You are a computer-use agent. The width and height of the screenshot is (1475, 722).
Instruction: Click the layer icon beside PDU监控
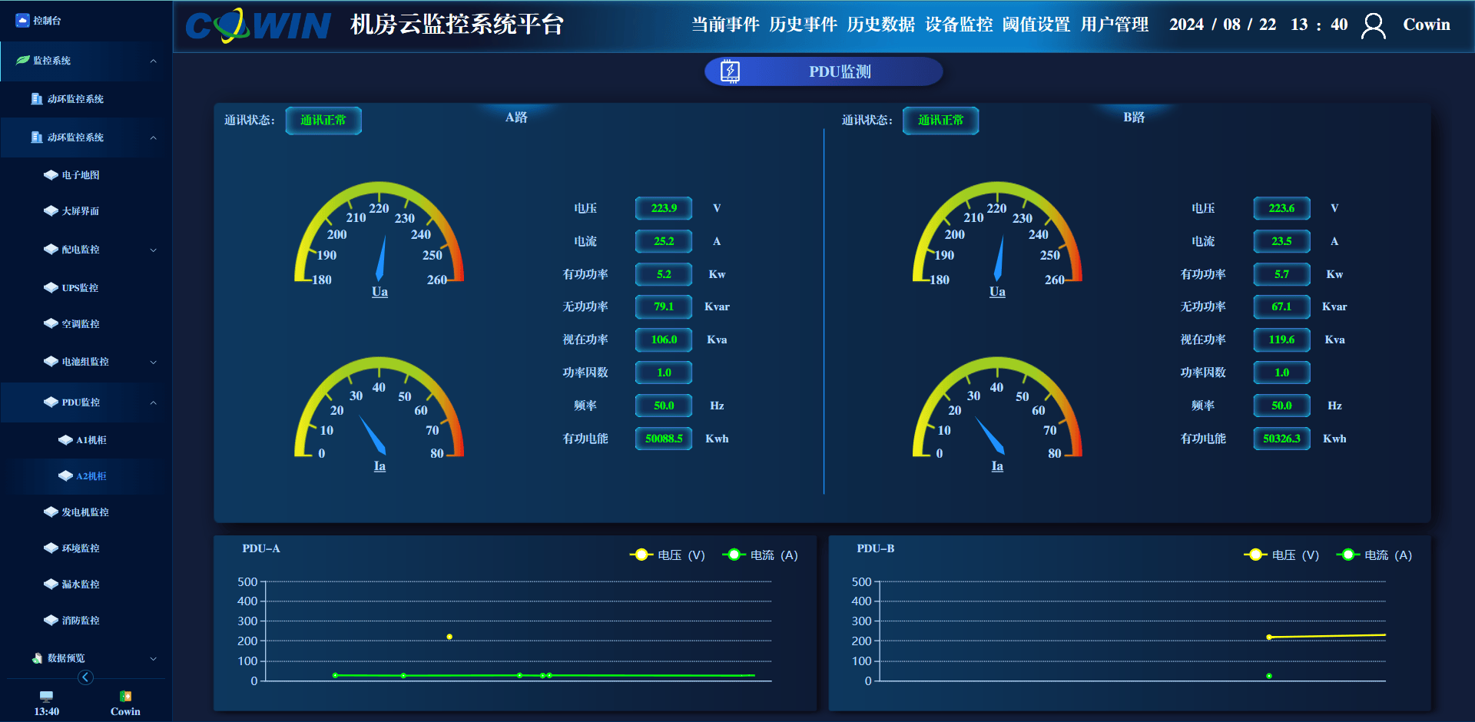[x=51, y=402]
